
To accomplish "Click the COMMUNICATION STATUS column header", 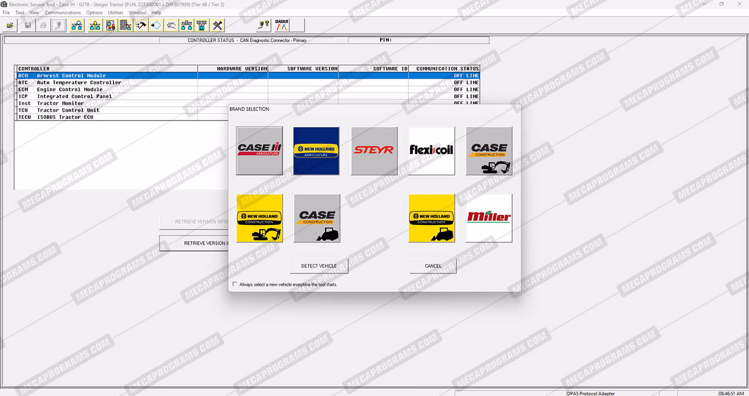I will (x=444, y=69).
